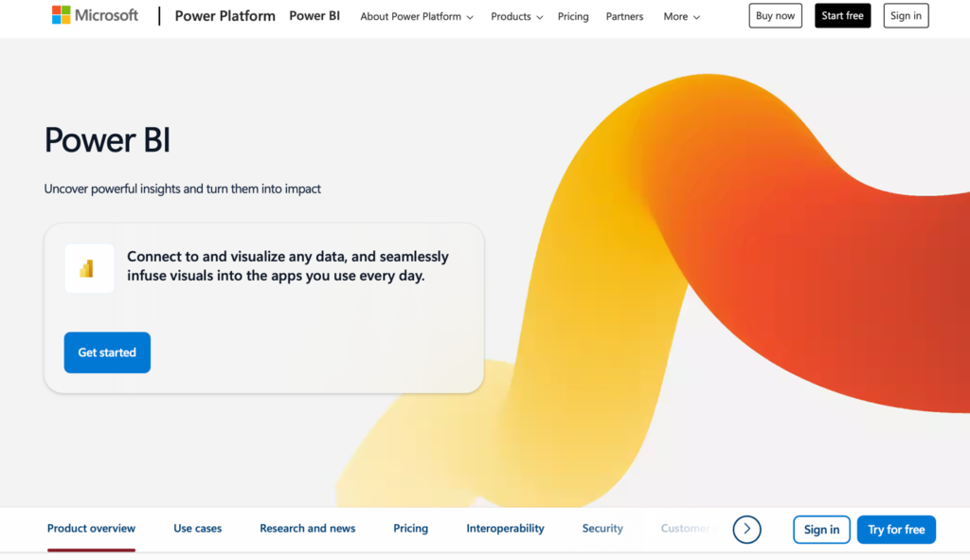Expand the About Power Platform dropdown
Image resolution: width=970 pixels, height=560 pixels.
(417, 16)
